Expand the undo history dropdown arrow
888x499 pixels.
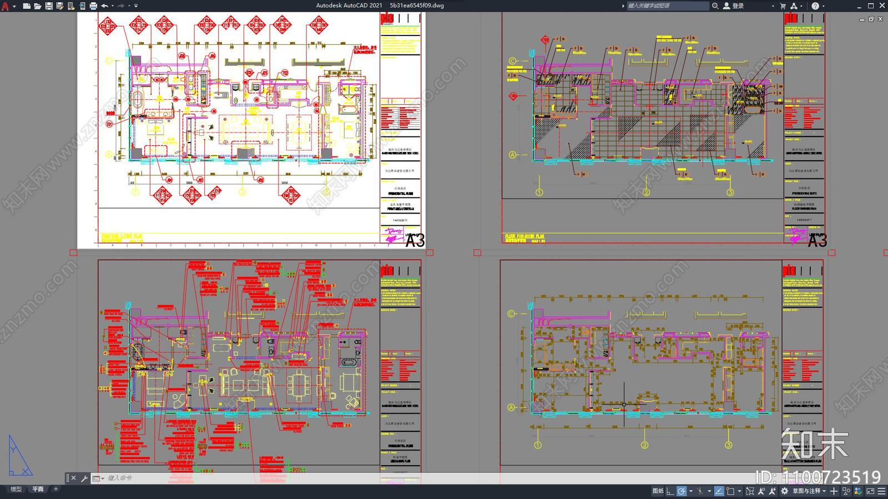point(113,6)
